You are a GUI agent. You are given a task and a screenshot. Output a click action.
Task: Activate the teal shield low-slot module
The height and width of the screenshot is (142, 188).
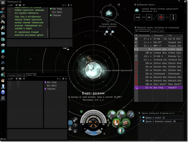tap(121, 131)
